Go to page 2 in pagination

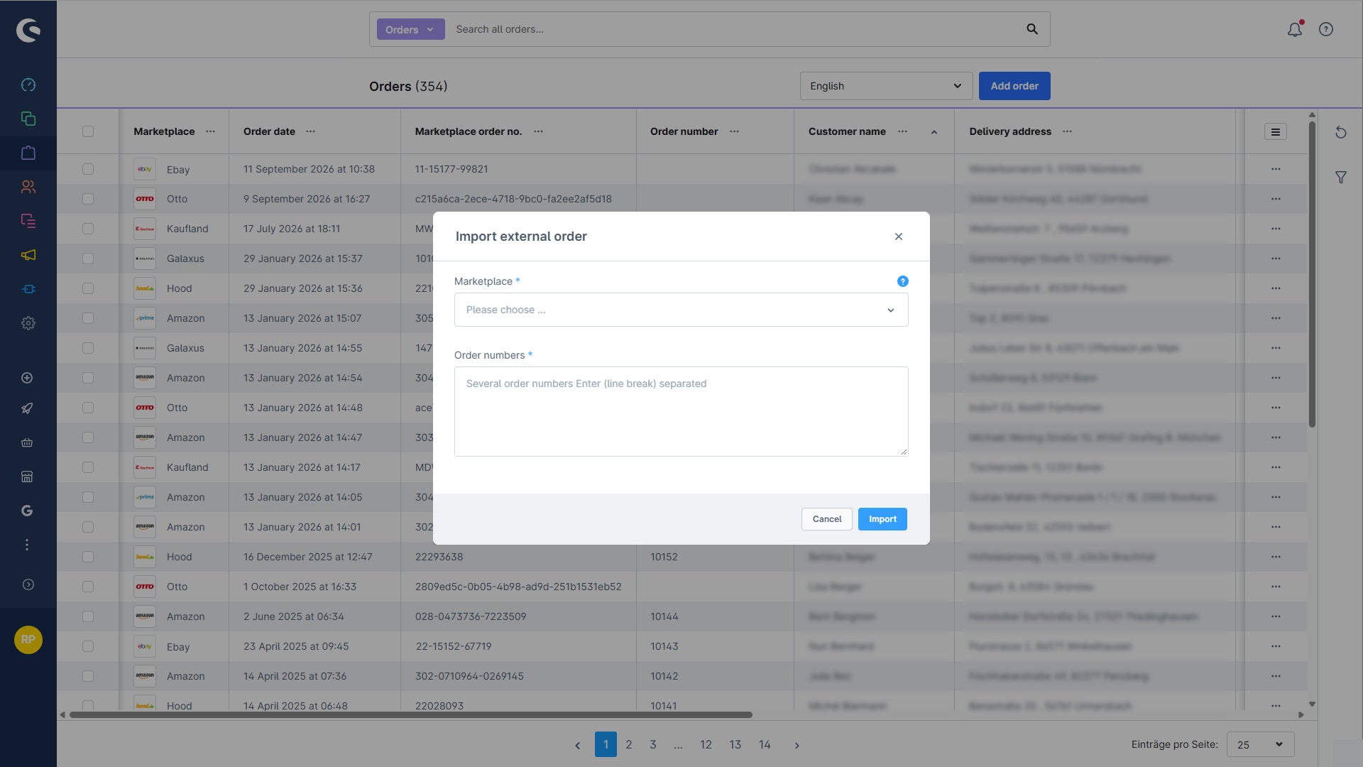(x=629, y=744)
